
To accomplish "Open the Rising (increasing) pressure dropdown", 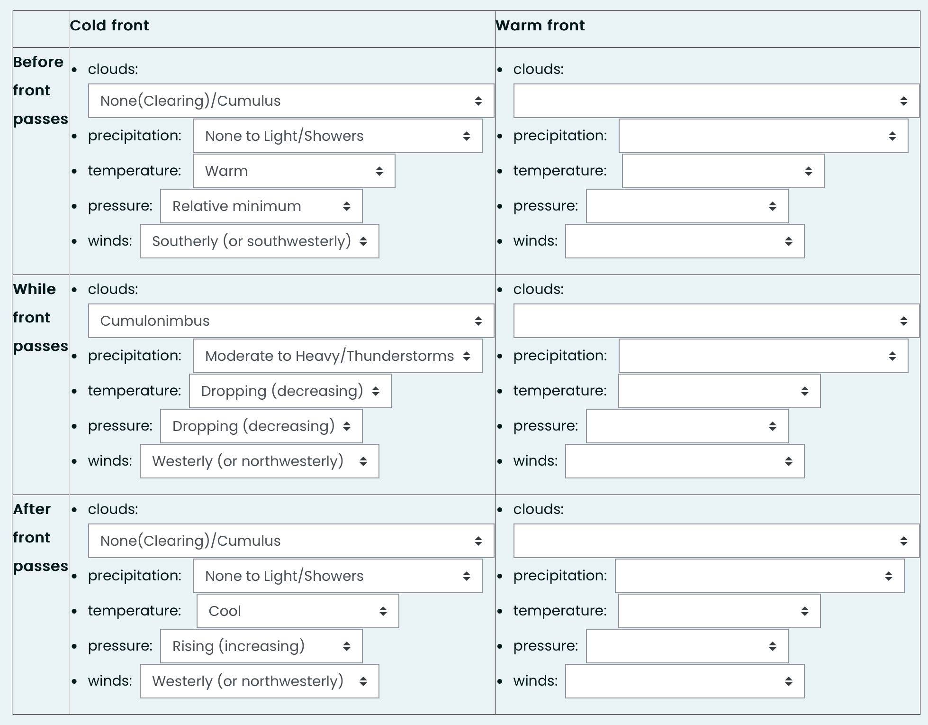I will tap(261, 646).
